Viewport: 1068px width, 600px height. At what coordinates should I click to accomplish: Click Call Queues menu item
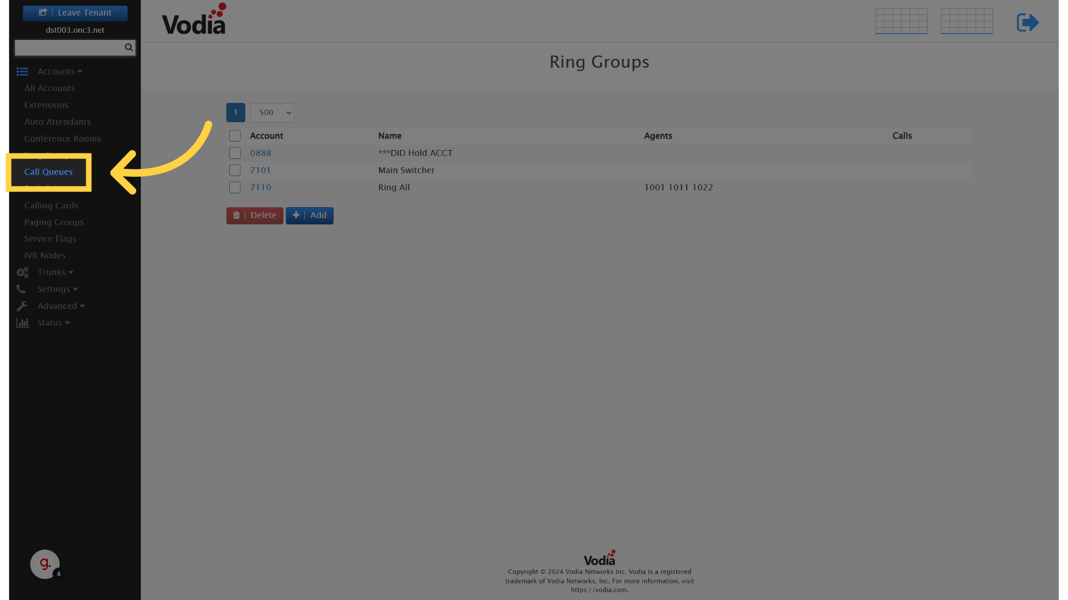tap(48, 172)
